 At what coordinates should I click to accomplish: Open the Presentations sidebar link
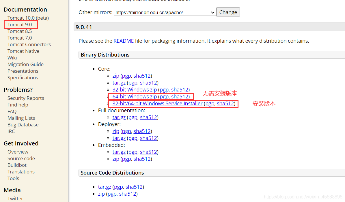pyautogui.click(x=23, y=71)
